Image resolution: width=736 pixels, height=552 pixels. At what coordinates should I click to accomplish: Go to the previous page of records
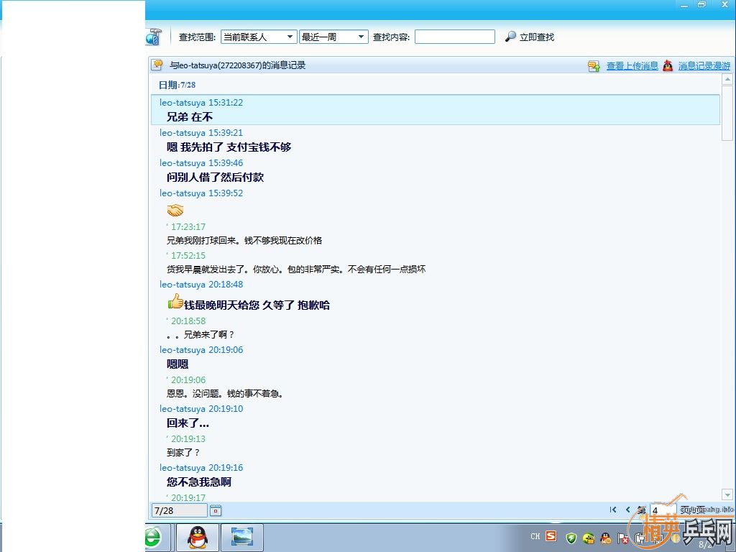click(x=627, y=510)
